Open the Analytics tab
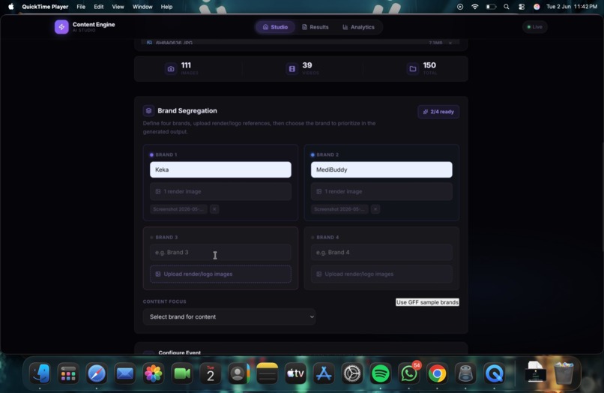604x393 pixels. pos(359,27)
